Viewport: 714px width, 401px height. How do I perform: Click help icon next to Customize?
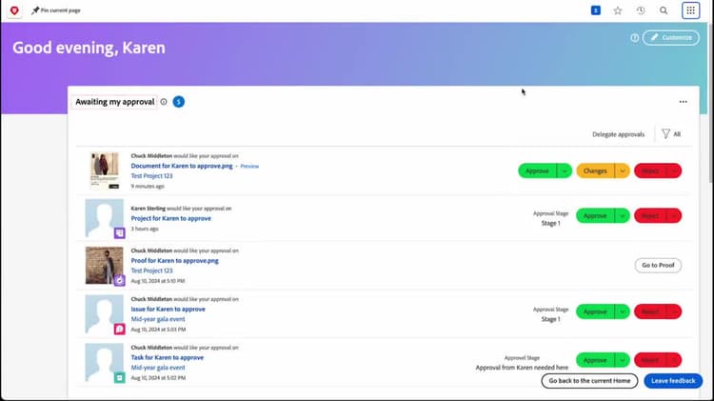(x=634, y=38)
